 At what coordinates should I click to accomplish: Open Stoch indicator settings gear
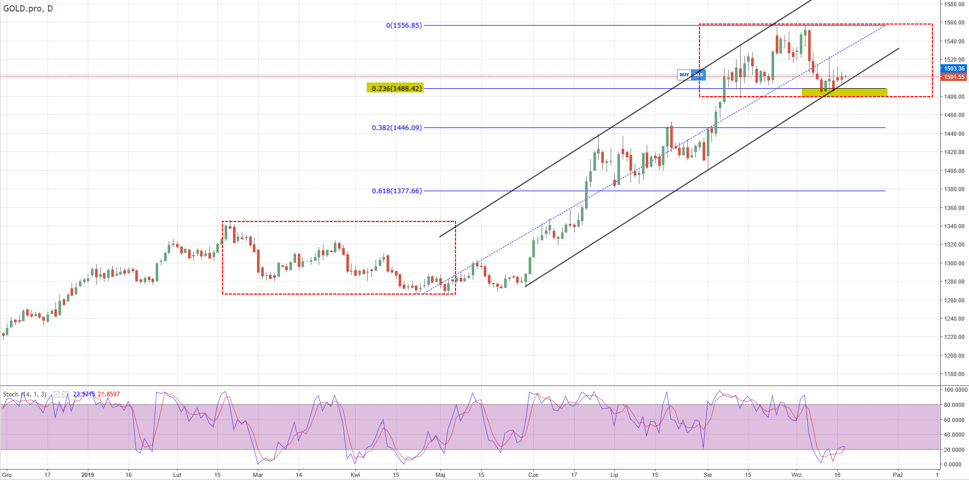tap(56, 394)
